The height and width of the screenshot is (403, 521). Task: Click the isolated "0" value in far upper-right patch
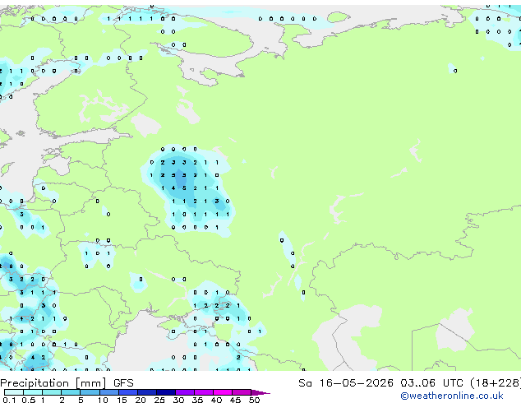pyautogui.click(x=455, y=71)
